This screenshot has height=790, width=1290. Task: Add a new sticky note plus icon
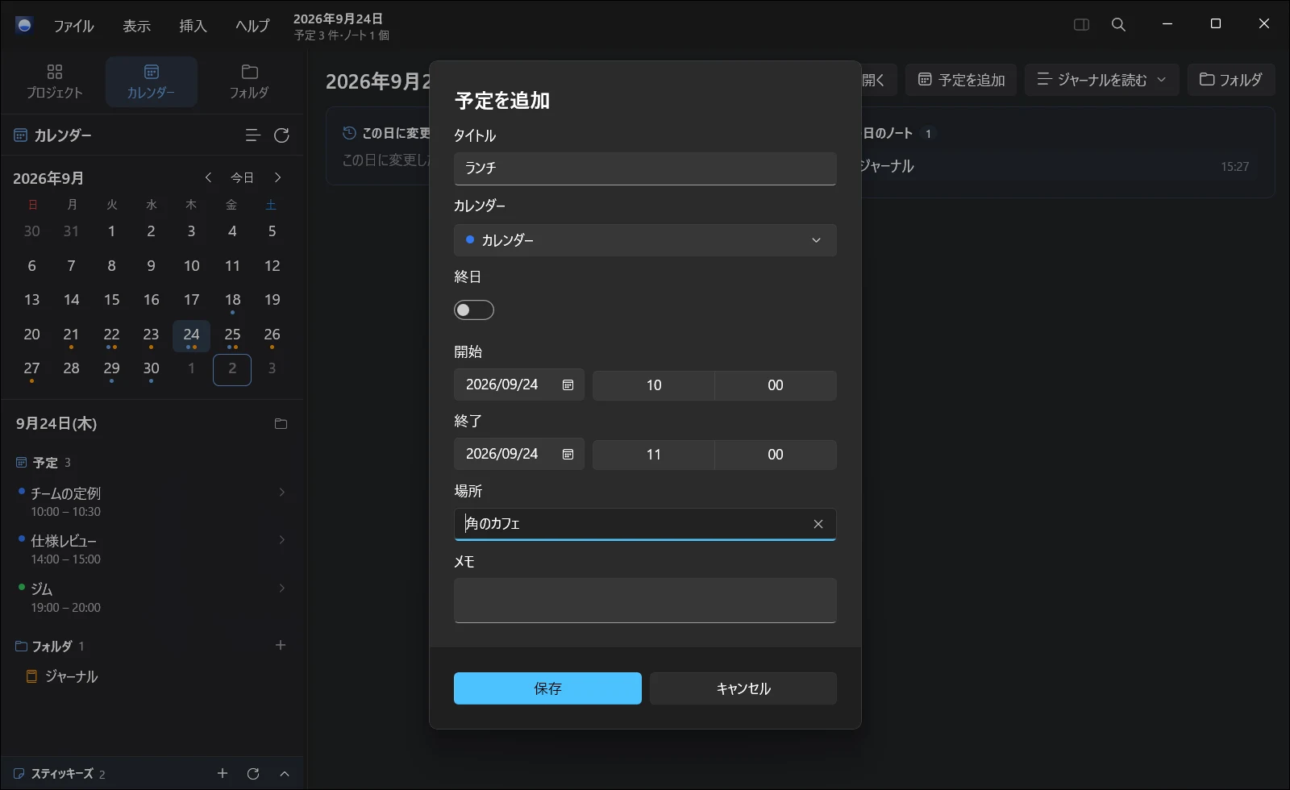pos(223,773)
